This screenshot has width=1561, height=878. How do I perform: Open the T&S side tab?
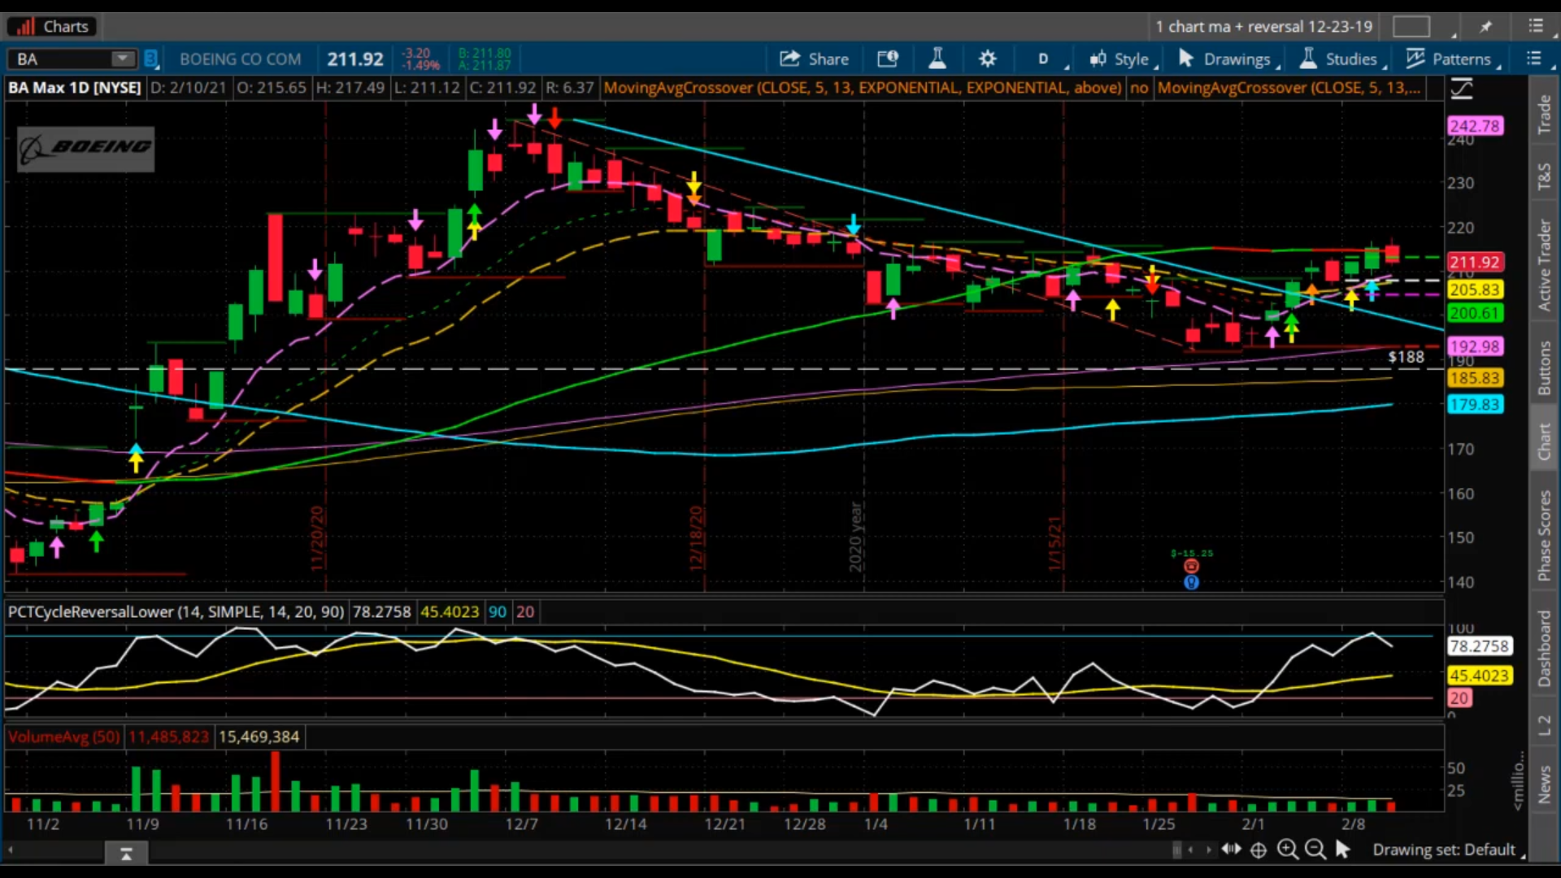click(x=1545, y=176)
